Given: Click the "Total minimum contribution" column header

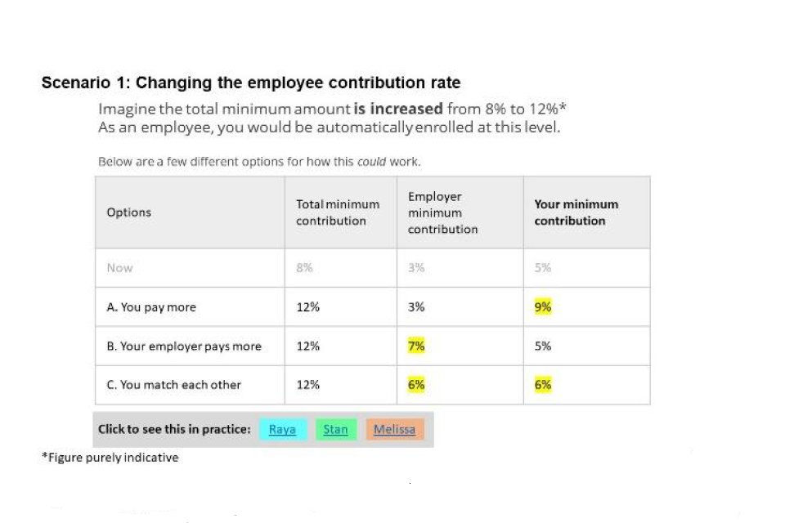Looking at the screenshot, I should (x=337, y=212).
